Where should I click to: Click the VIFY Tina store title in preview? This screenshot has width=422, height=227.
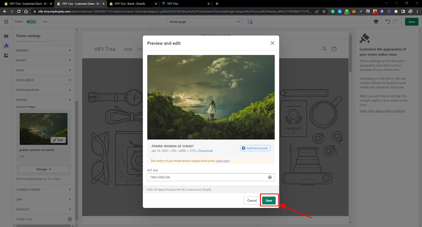click(105, 49)
